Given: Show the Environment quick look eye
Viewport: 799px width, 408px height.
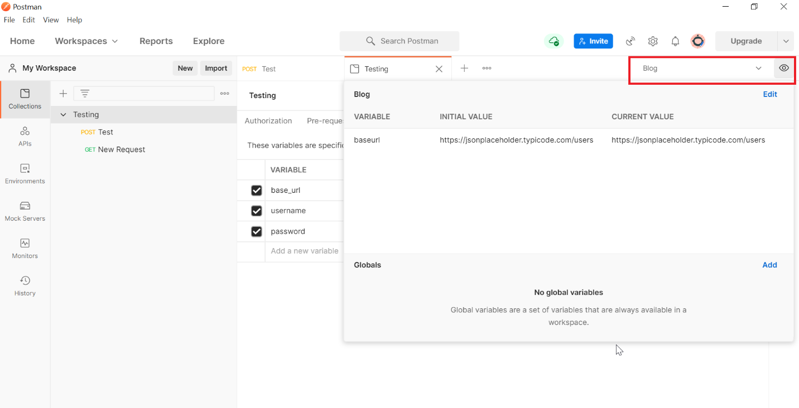Looking at the screenshot, I should pos(783,68).
